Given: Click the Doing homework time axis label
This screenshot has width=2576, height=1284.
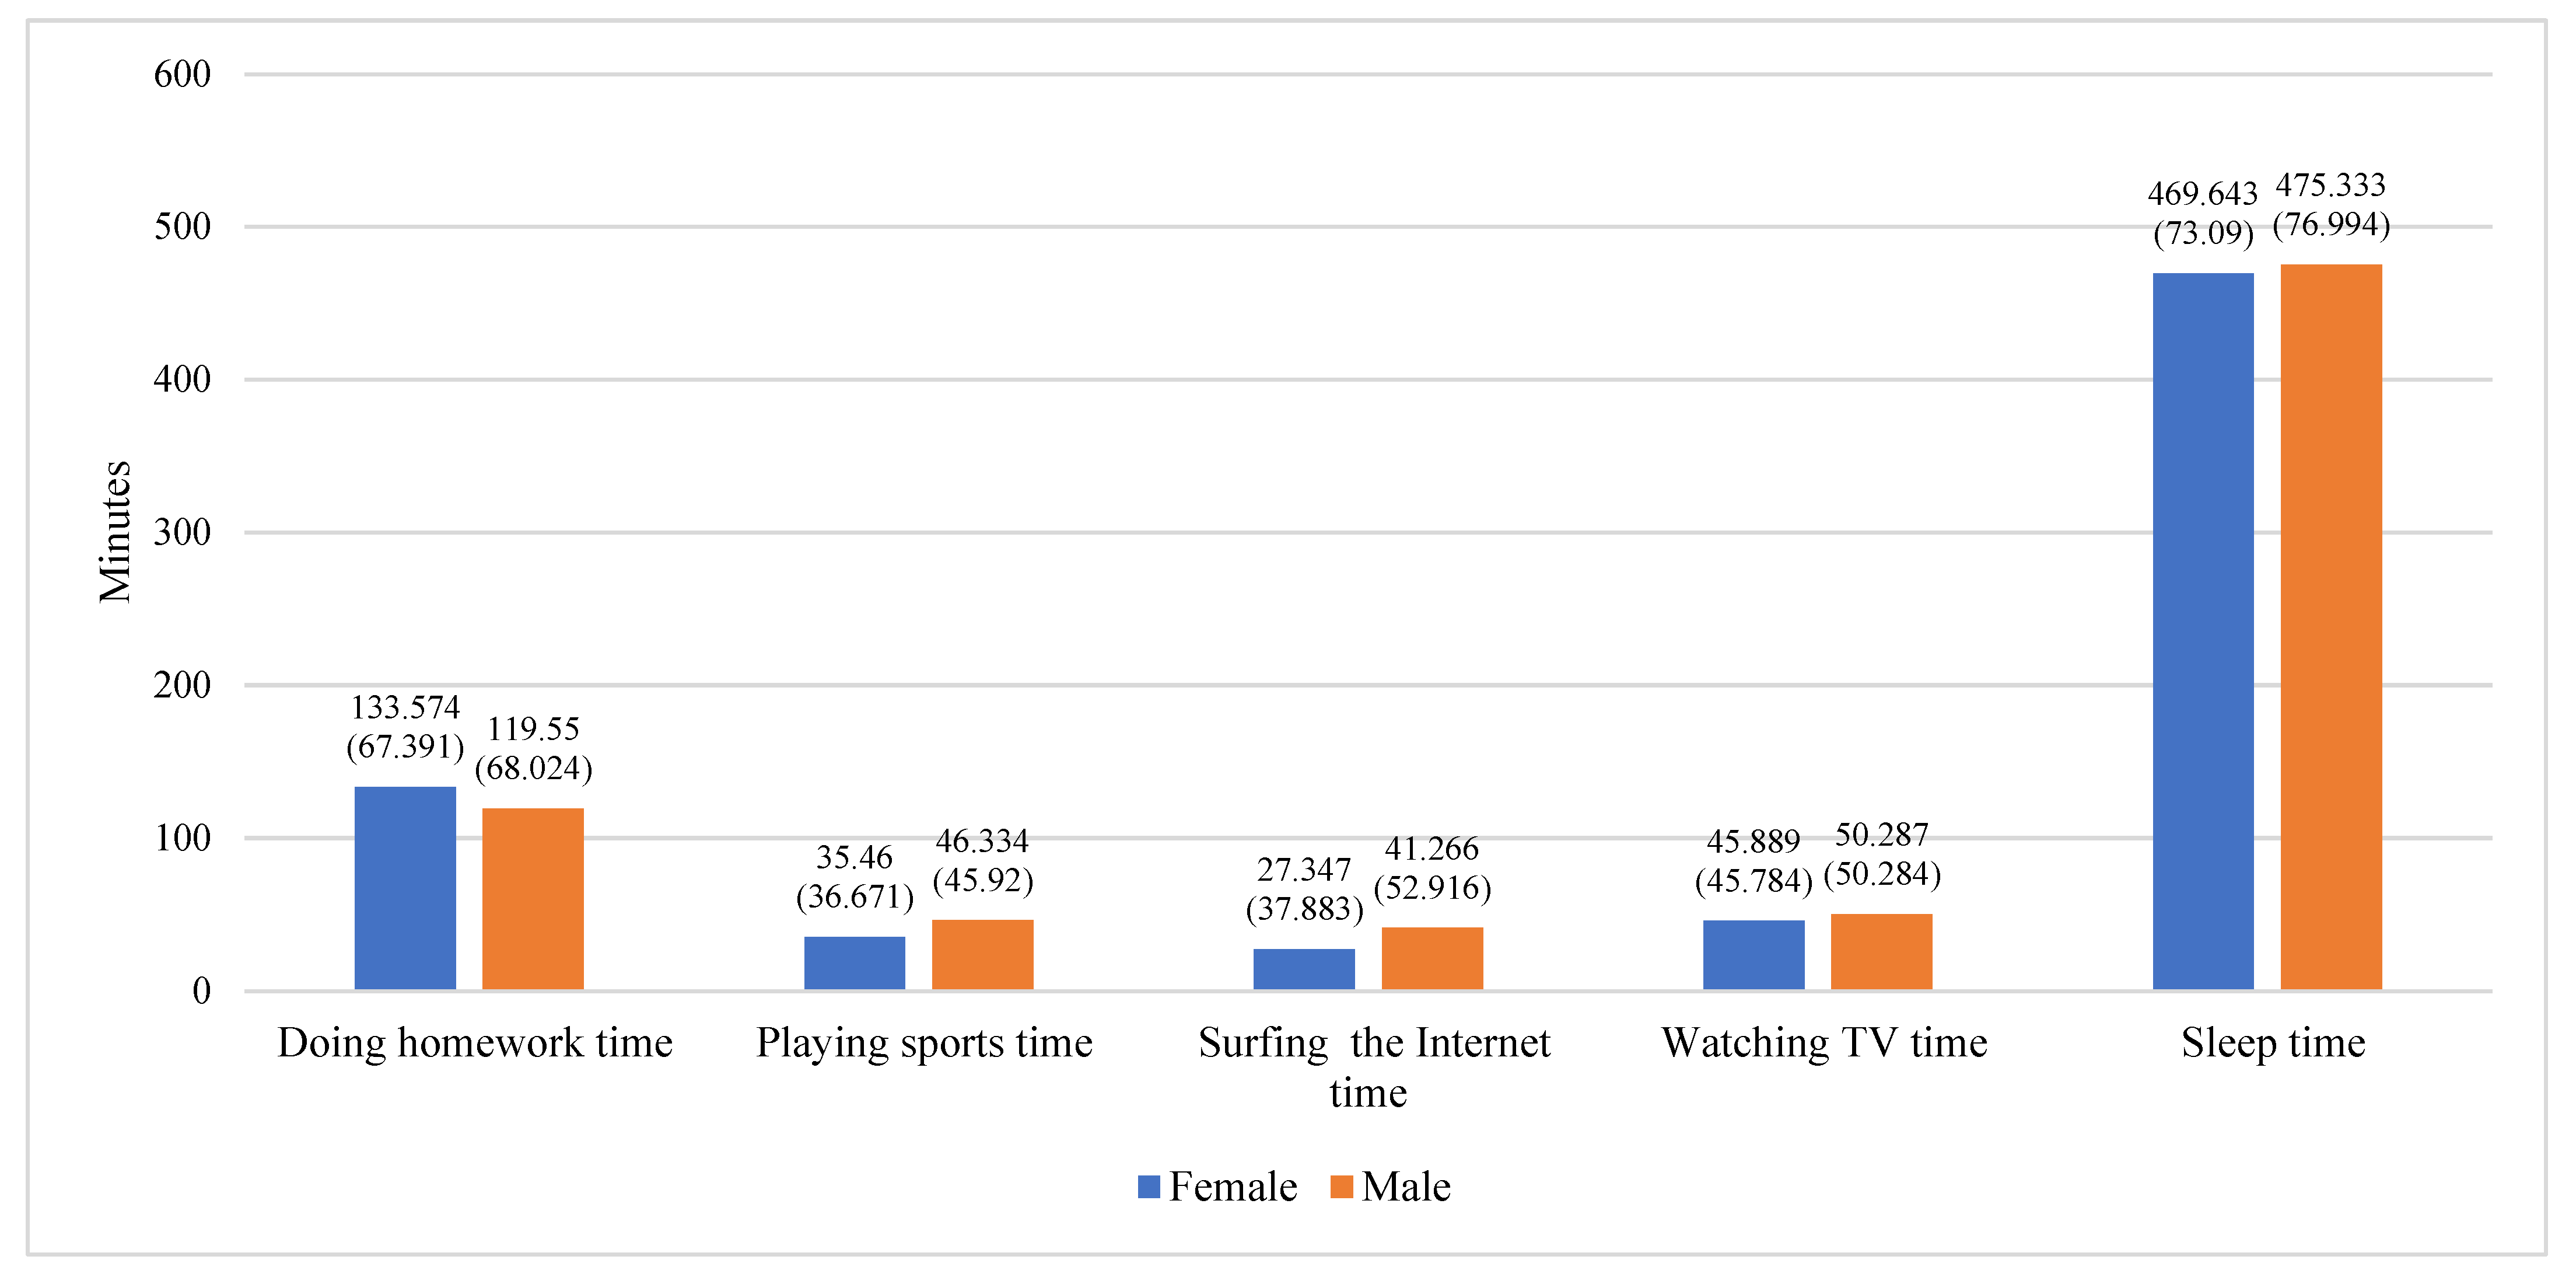Looking at the screenshot, I should pos(475,1043).
